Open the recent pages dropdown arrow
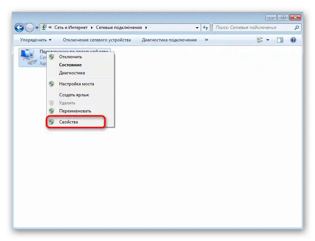The height and width of the screenshot is (241, 315). [x=37, y=28]
